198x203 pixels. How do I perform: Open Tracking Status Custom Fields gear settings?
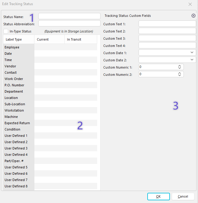(193, 16)
